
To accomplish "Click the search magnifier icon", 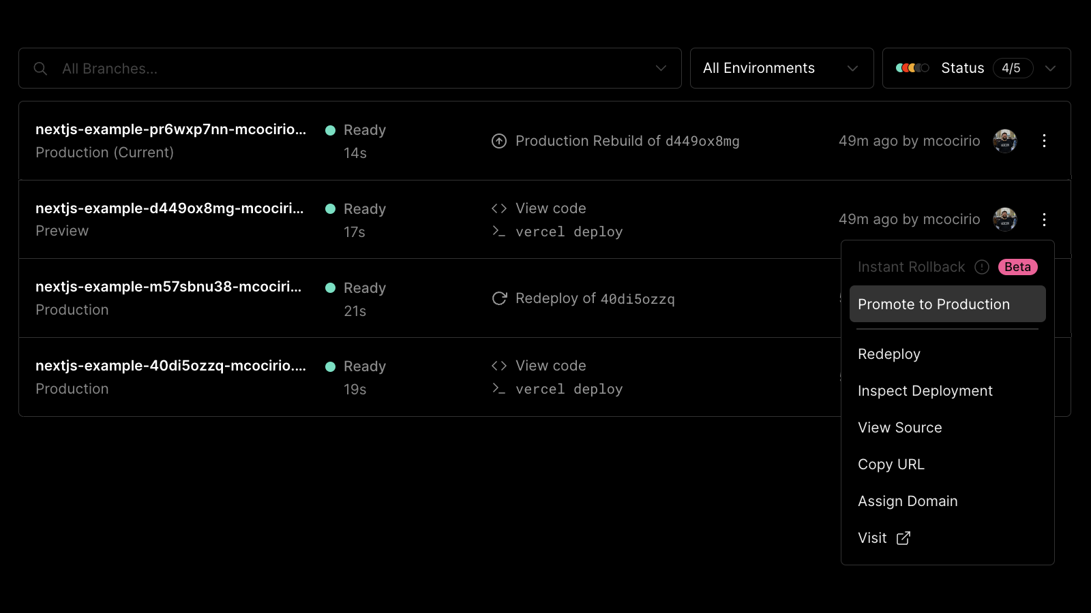I will coord(40,68).
